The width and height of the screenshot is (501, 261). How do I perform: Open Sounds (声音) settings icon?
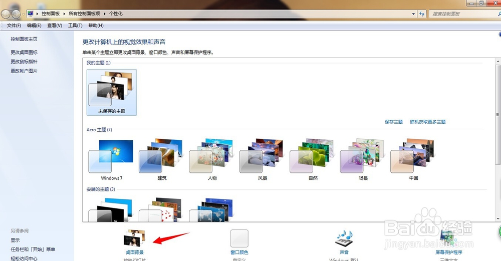(344, 238)
